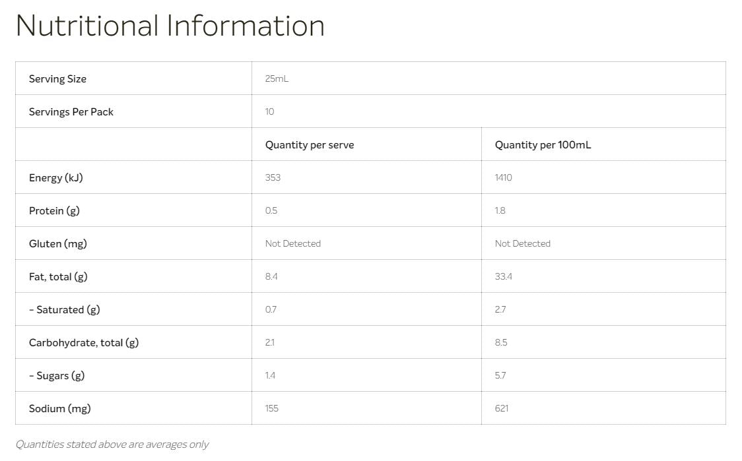This screenshot has height=461, width=742.
Task: Click Not Detected in the per-serve column
Action: (293, 243)
